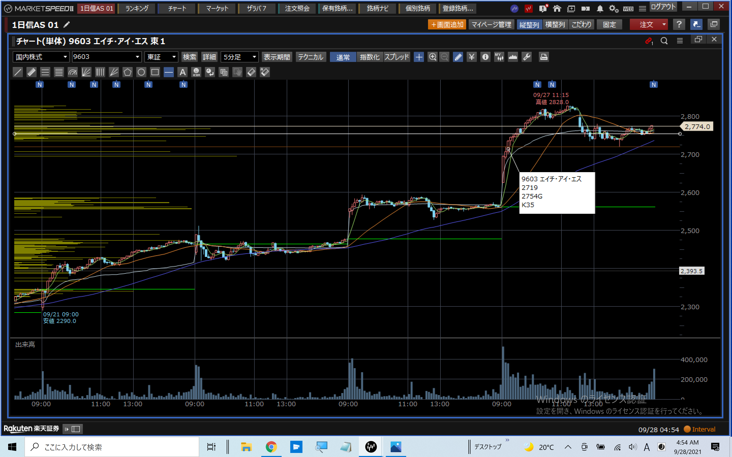Screen dimensions: 732x457
Task: Toggle the crosshair cursor button
Action: (419, 57)
